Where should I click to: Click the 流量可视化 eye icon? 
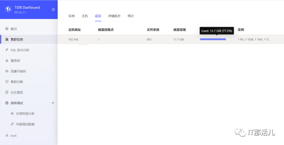click(x=7, y=71)
